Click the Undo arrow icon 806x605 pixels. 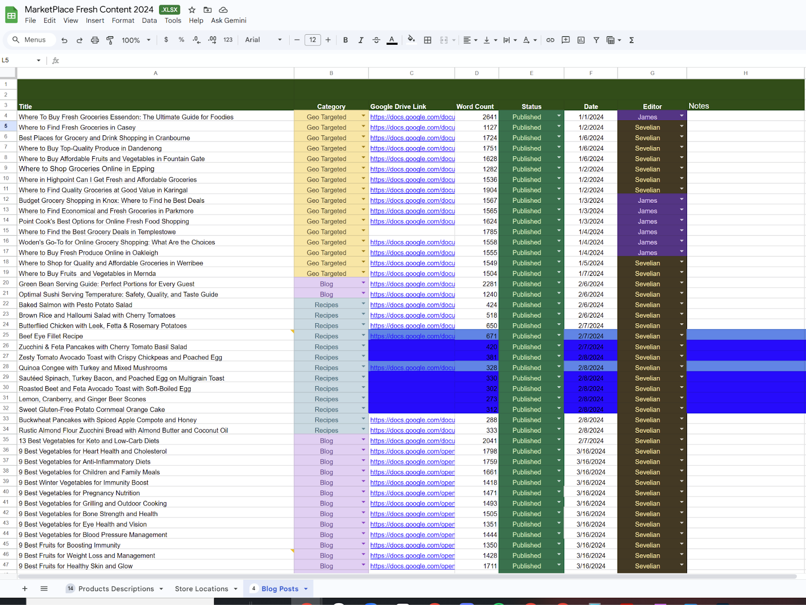[64, 40]
